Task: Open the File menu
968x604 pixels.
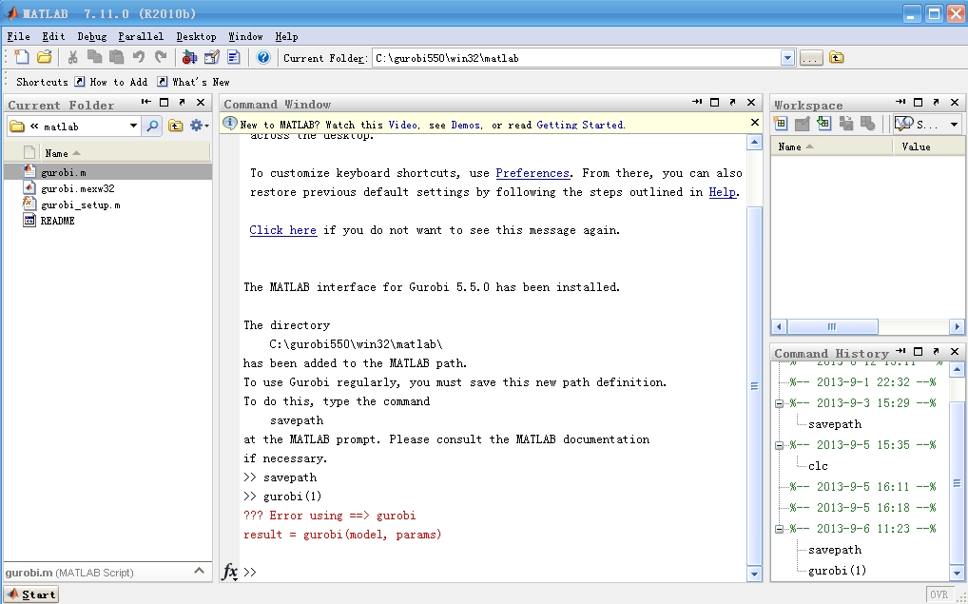Action: [18, 36]
